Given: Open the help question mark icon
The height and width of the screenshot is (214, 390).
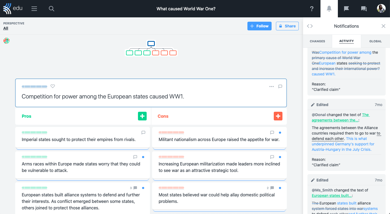Looking at the screenshot, I should coord(312,9).
